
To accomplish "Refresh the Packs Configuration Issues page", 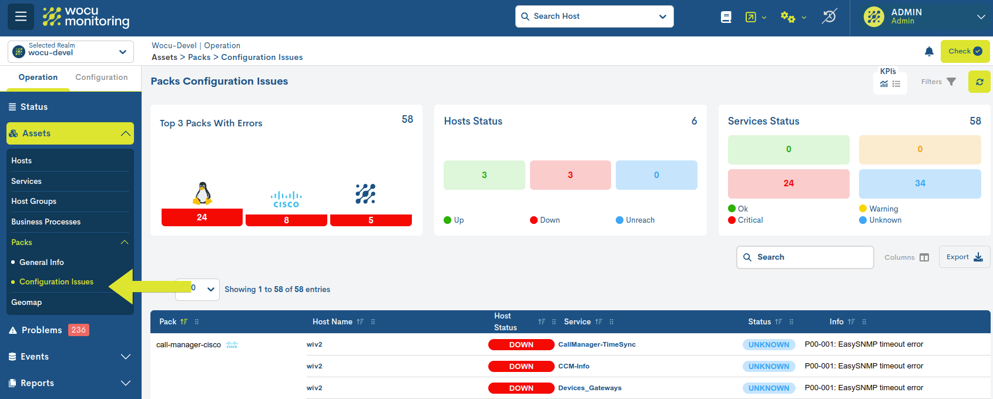I will (x=979, y=82).
